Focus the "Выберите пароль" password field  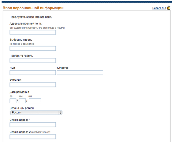click(33, 49)
